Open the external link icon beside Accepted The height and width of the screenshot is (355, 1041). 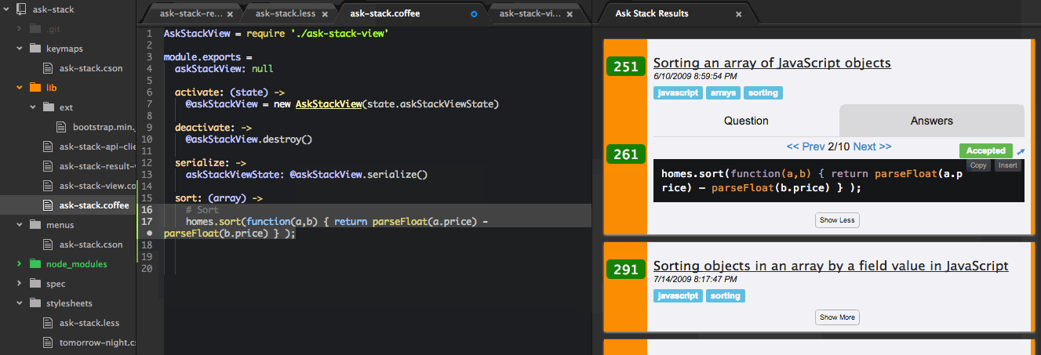(x=1020, y=151)
